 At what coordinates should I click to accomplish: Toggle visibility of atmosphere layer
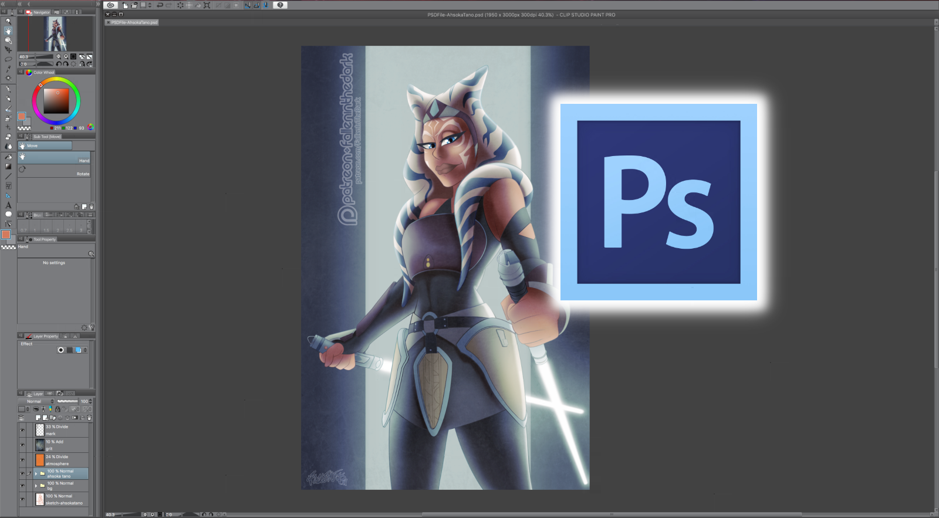(22, 460)
